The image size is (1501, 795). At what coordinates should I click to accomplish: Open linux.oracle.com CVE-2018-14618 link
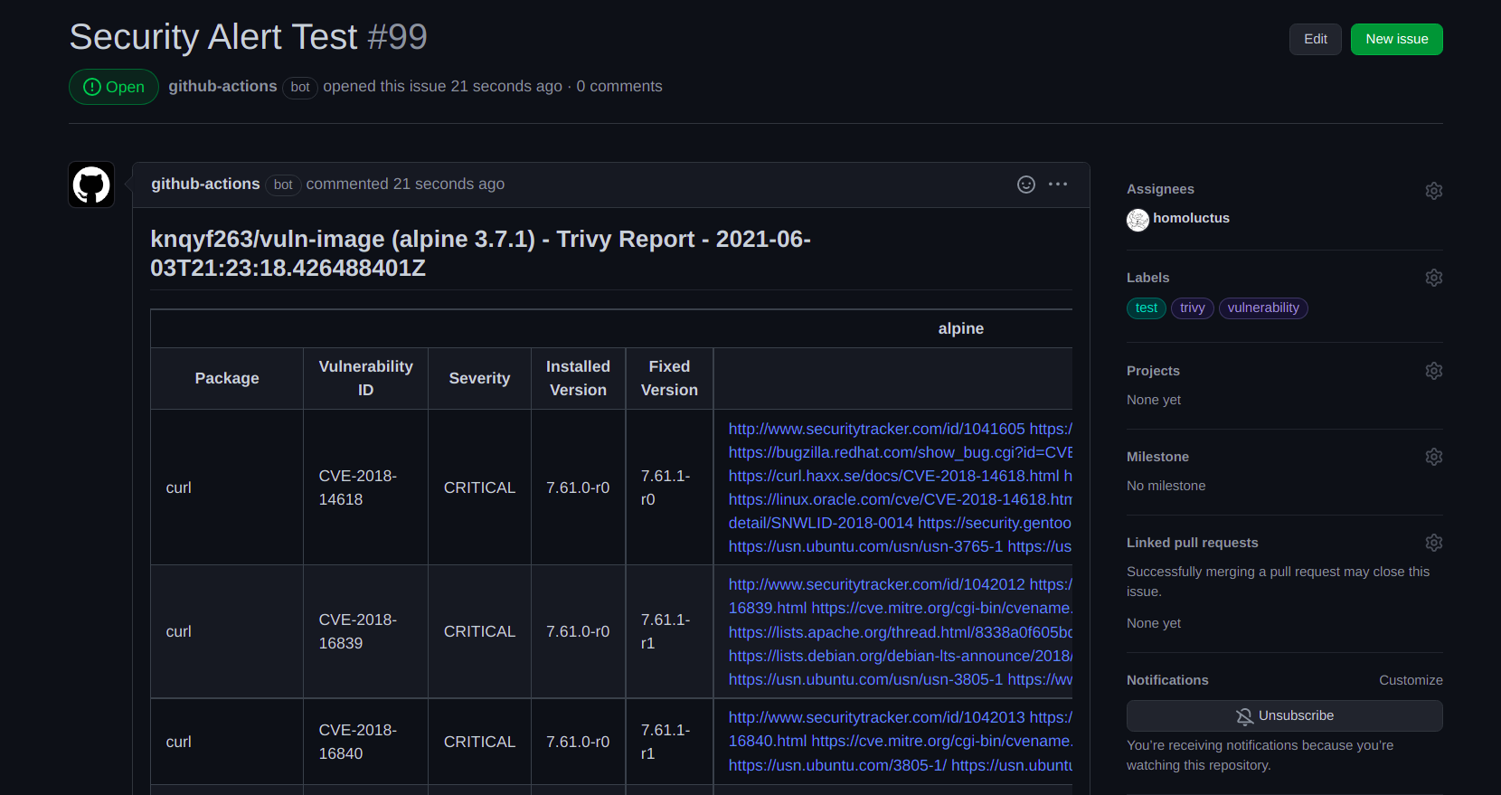click(901, 499)
